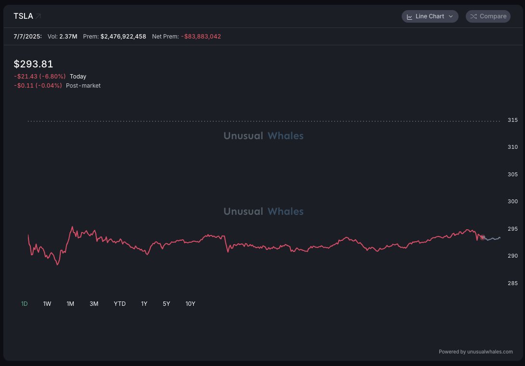
Task: Click the 310 y-axis label
Action: click(512, 147)
